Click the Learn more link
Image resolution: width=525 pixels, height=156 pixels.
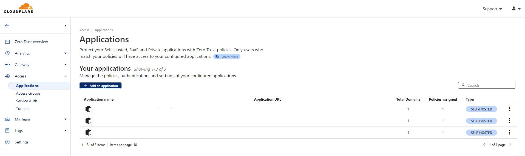(x=227, y=56)
